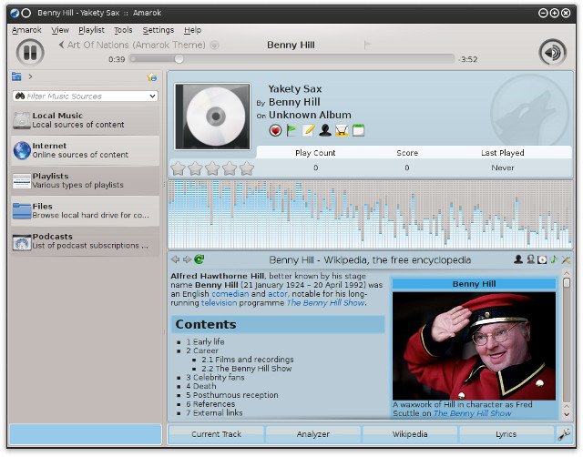Expand the Filter Music Sources dropdown arrow
Image resolution: width=583 pixels, height=457 pixels.
[x=152, y=96]
